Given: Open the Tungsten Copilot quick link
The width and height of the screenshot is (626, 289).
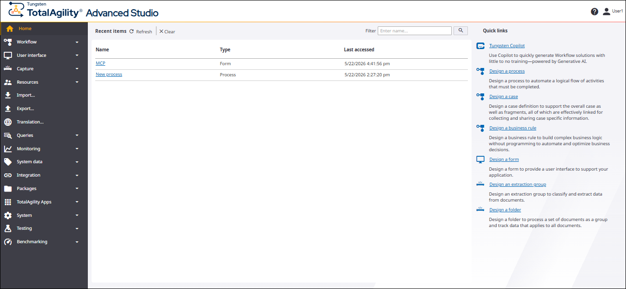Looking at the screenshot, I should (507, 46).
